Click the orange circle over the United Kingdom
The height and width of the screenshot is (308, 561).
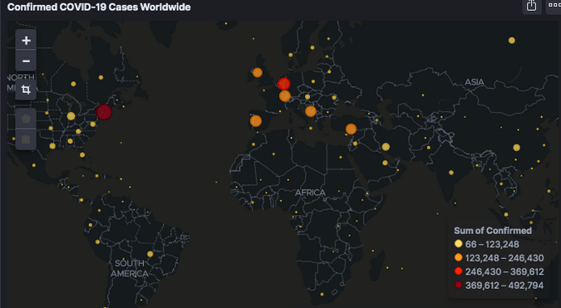(258, 72)
